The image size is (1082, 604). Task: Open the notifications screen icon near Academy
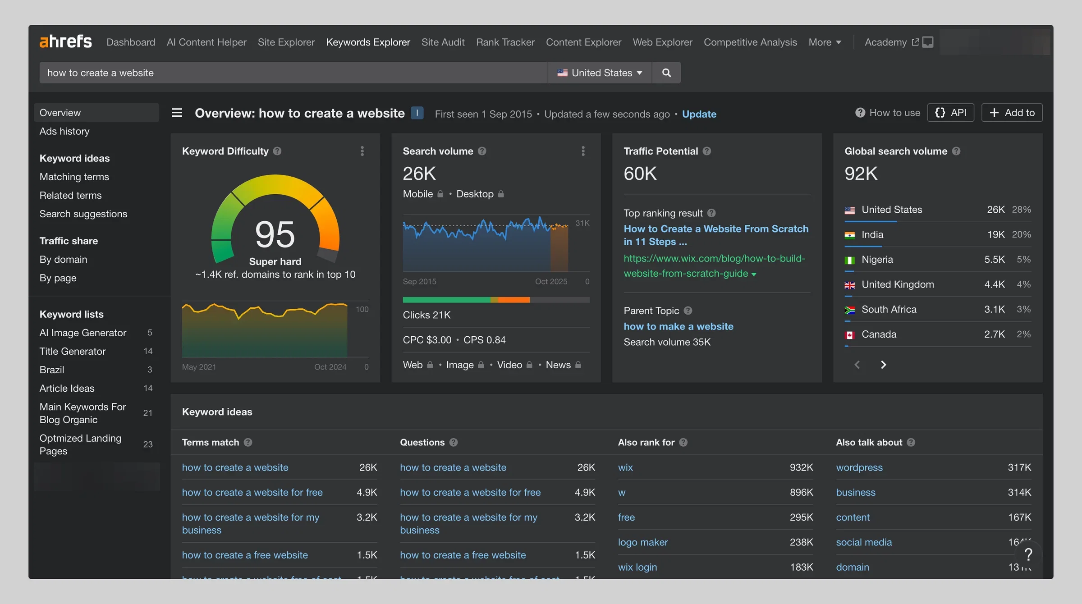click(x=927, y=42)
